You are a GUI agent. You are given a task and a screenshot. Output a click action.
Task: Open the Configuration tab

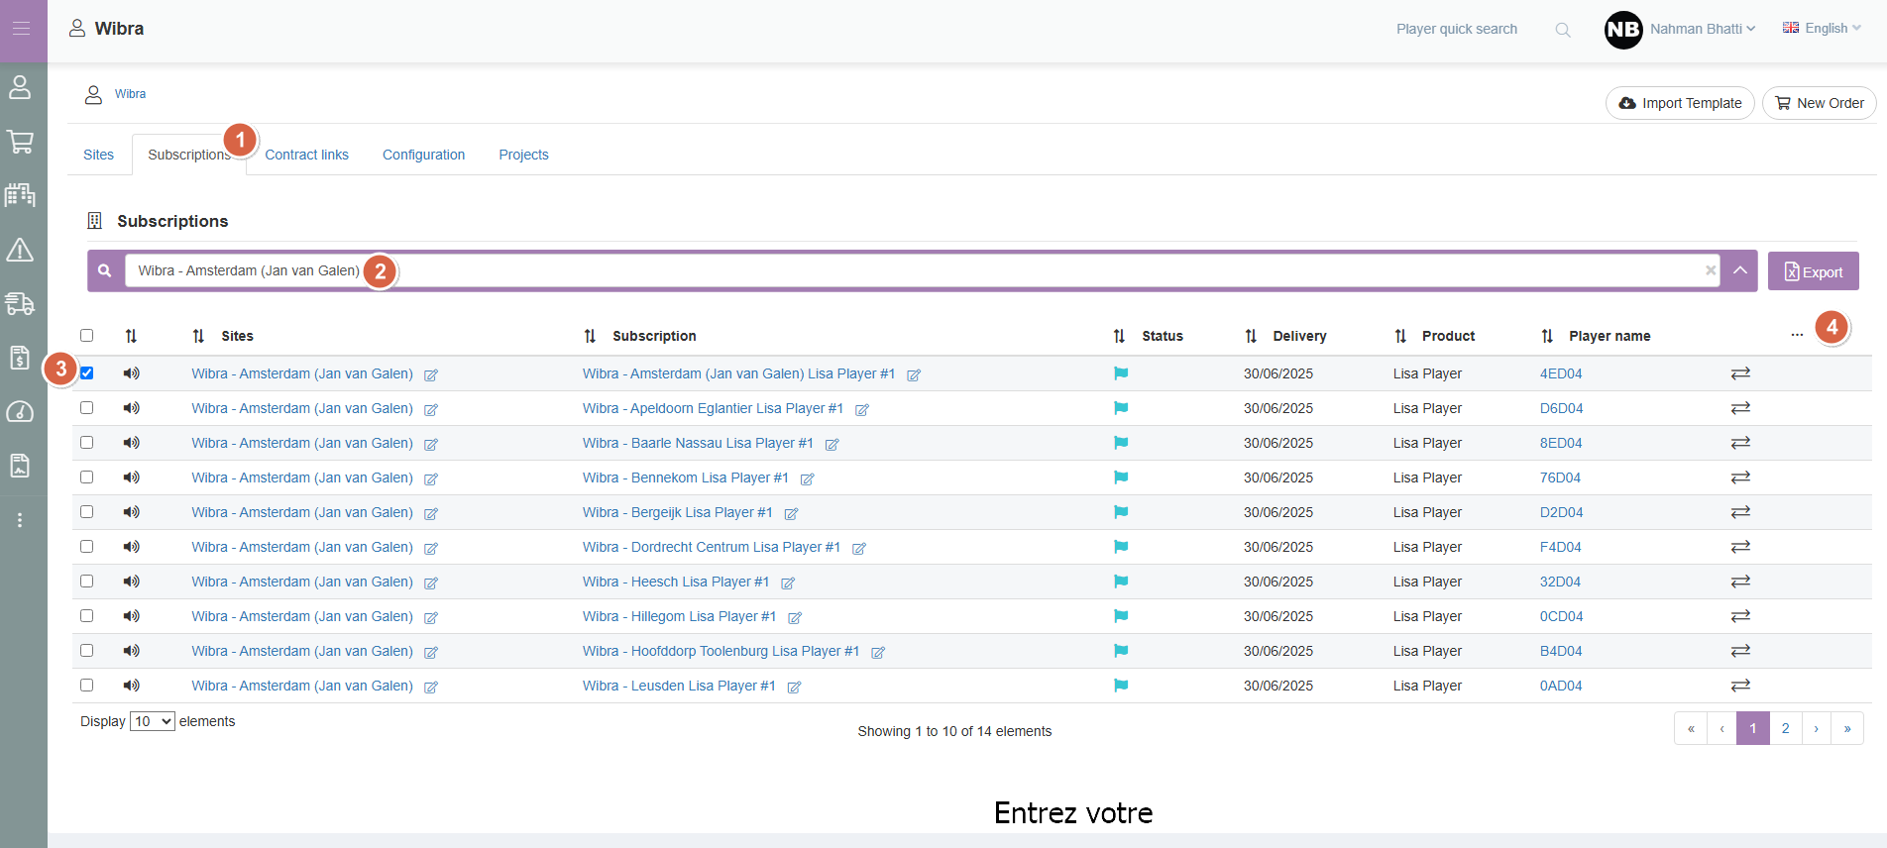click(x=424, y=155)
